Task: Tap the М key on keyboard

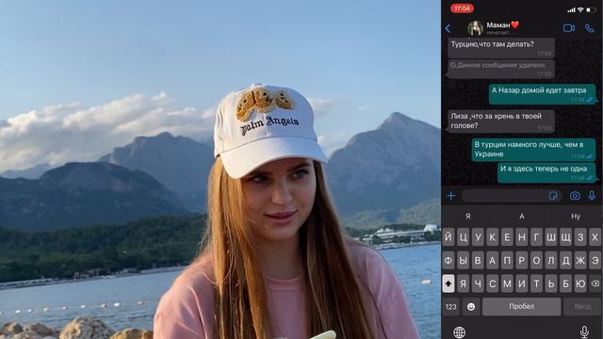Action: [507, 283]
